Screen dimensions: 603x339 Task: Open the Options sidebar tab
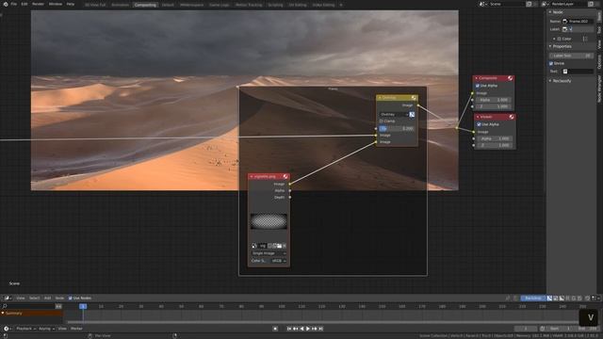click(x=599, y=62)
